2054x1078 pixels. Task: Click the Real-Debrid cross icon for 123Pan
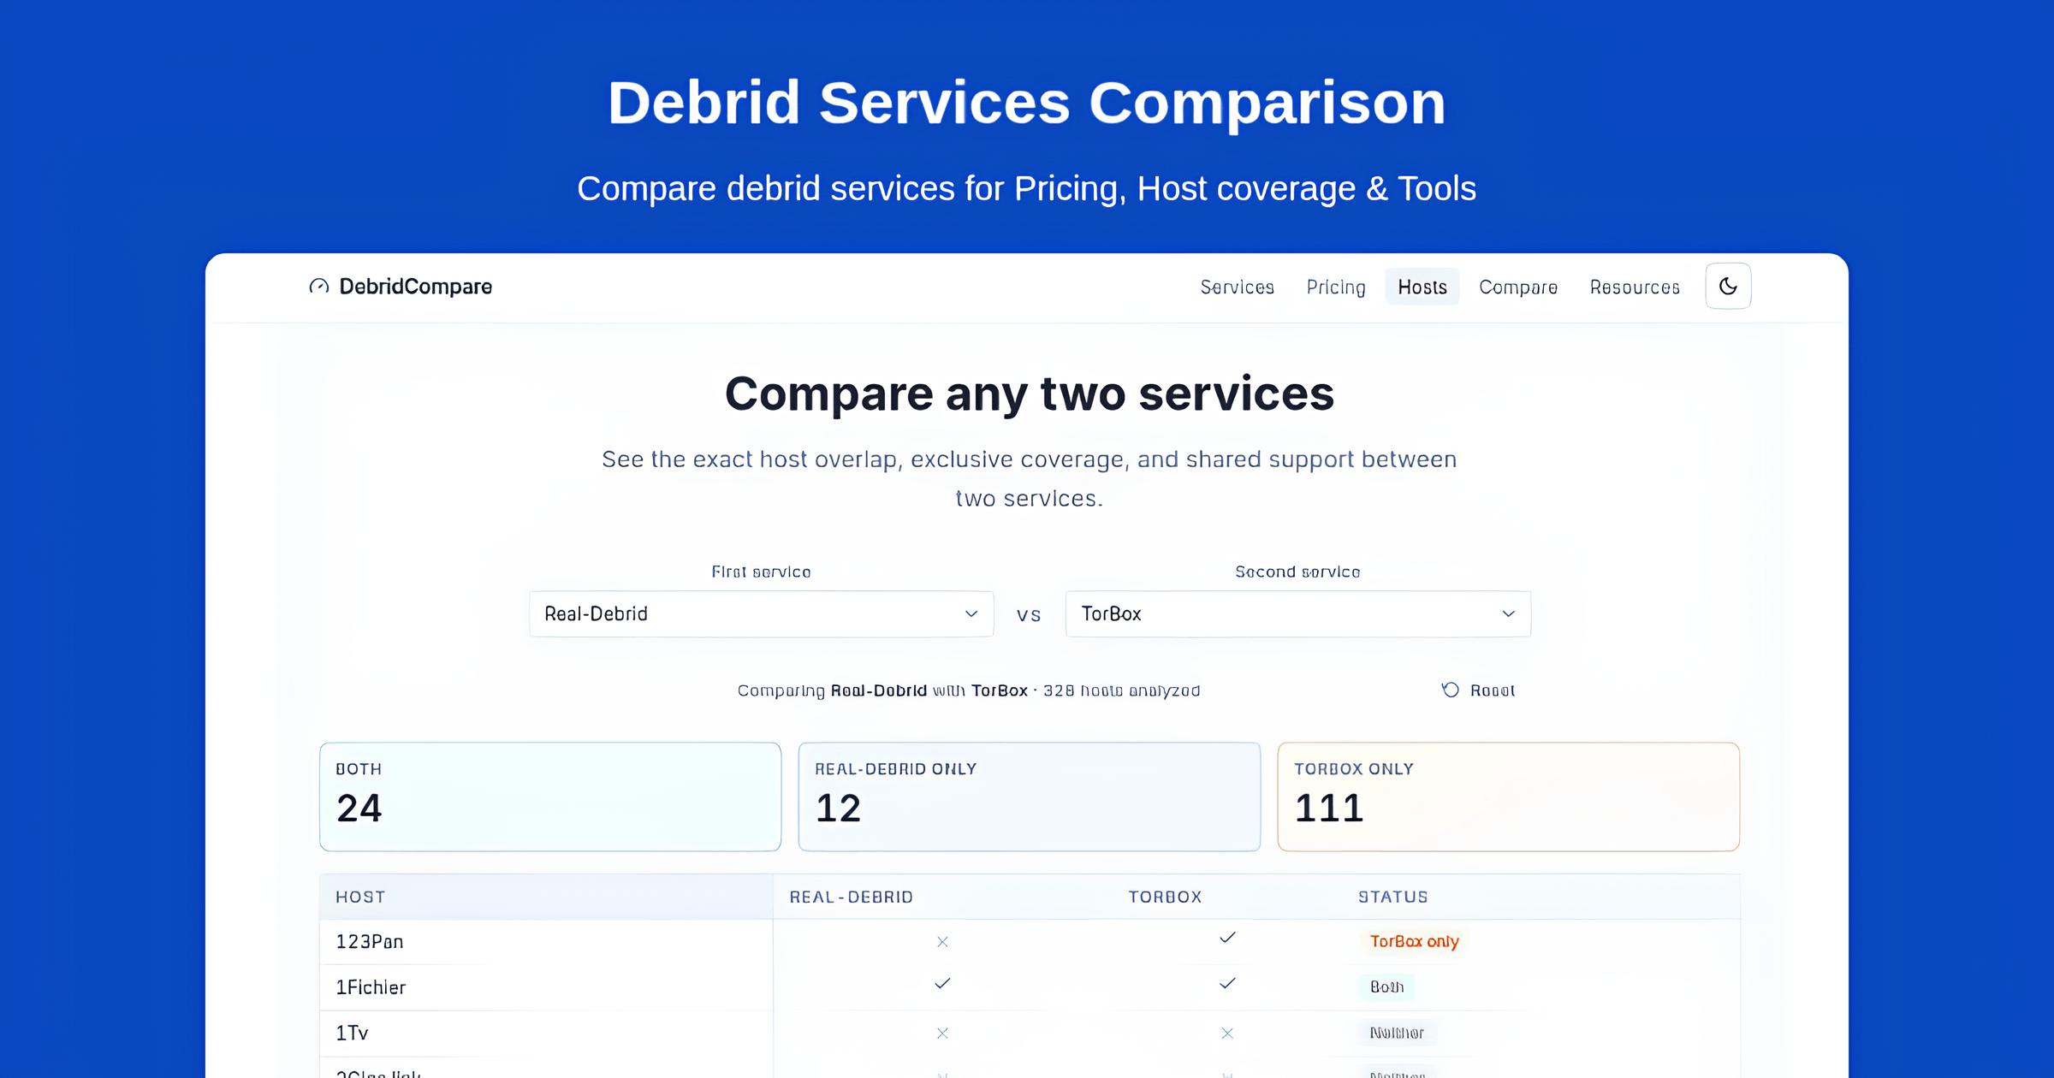942,942
